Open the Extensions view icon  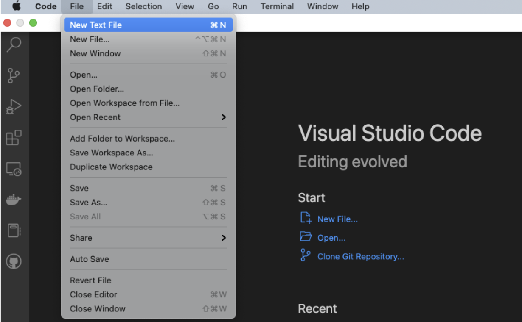14,138
